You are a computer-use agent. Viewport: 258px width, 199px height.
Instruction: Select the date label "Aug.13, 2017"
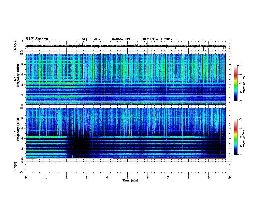pos(91,39)
